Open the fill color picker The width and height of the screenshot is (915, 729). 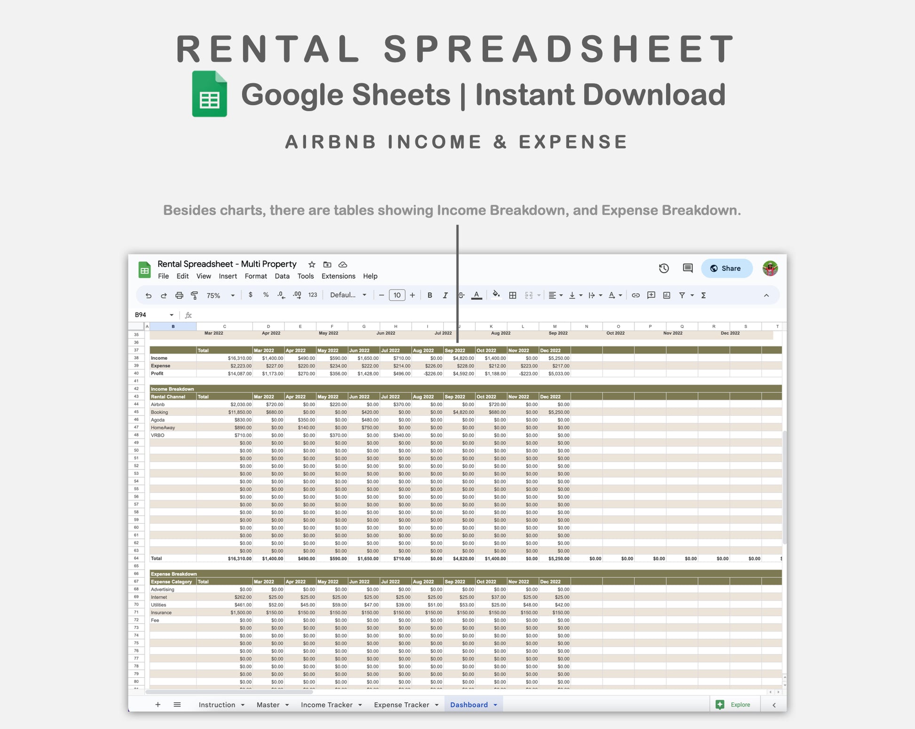[496, 295]
